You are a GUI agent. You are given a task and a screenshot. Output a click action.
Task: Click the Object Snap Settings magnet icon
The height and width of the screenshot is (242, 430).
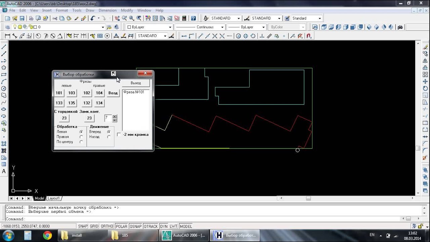(309, 36)
